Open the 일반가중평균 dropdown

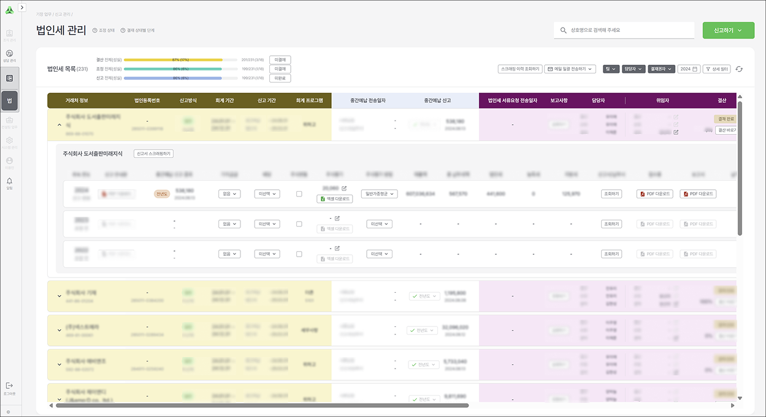(379, 194)
